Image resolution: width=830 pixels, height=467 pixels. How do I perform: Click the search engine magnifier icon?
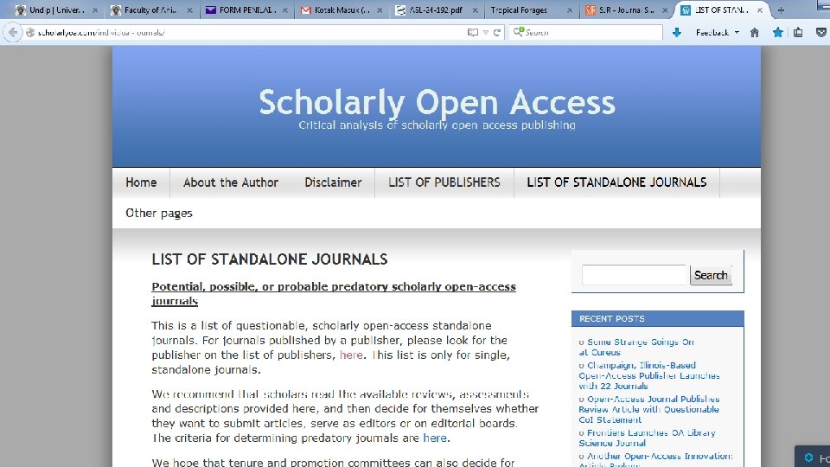(518, 32)
